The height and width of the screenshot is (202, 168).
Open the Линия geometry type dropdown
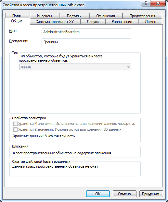coord(75,67)
